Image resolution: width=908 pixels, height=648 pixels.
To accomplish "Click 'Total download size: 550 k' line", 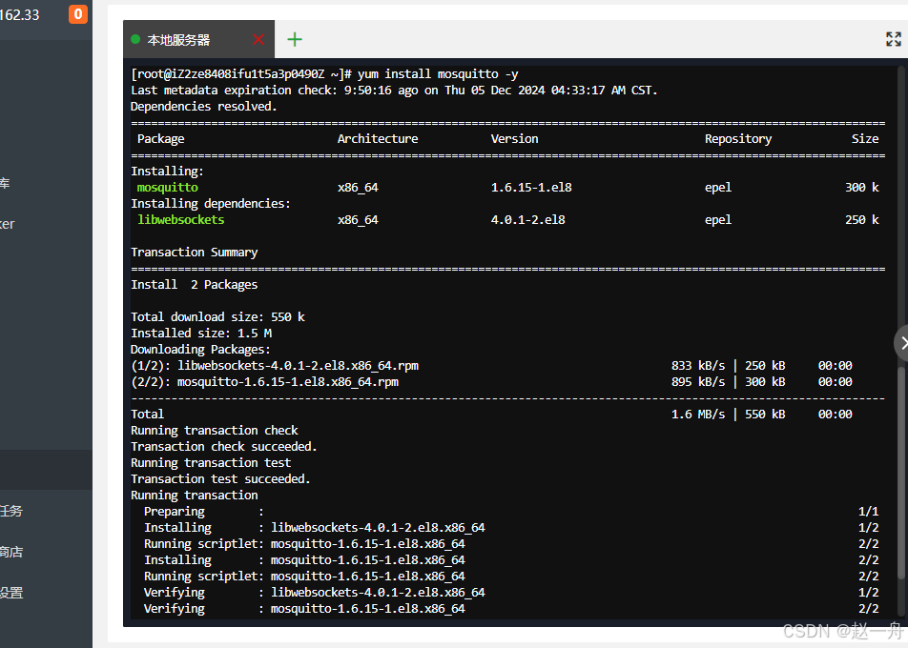I will (217, 317).
